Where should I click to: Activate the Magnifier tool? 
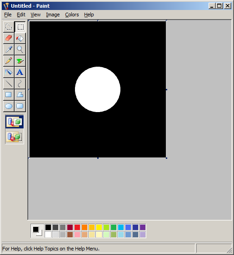(x=20, y=49)
